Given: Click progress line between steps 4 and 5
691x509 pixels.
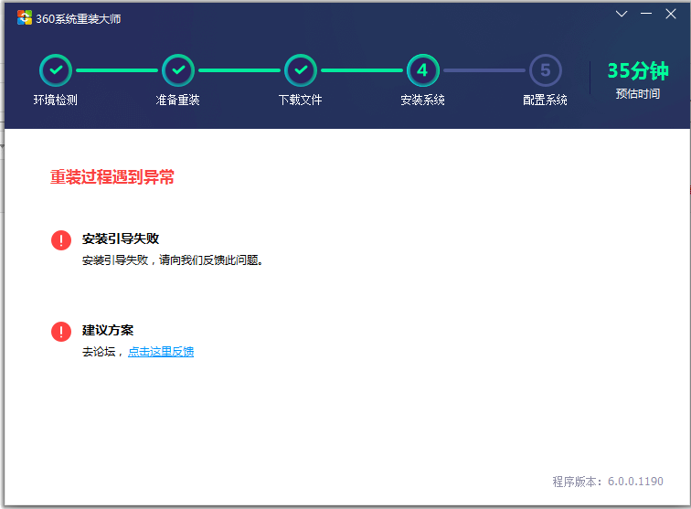Looking at the screenshot, I should click(x=484, y=70).
